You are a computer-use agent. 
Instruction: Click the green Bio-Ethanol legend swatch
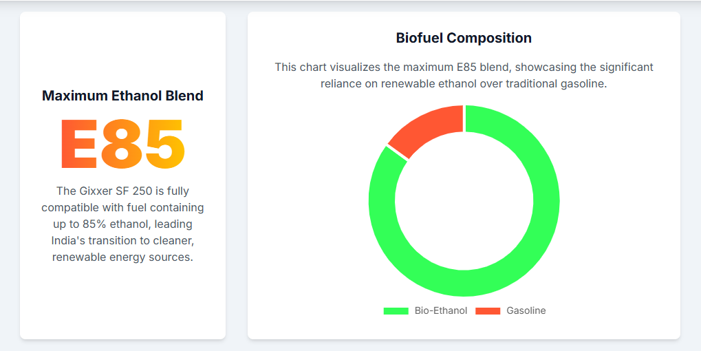click(x=396, y=311)
